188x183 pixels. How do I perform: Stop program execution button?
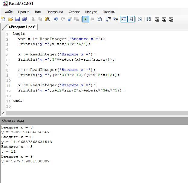click(92, 19)
